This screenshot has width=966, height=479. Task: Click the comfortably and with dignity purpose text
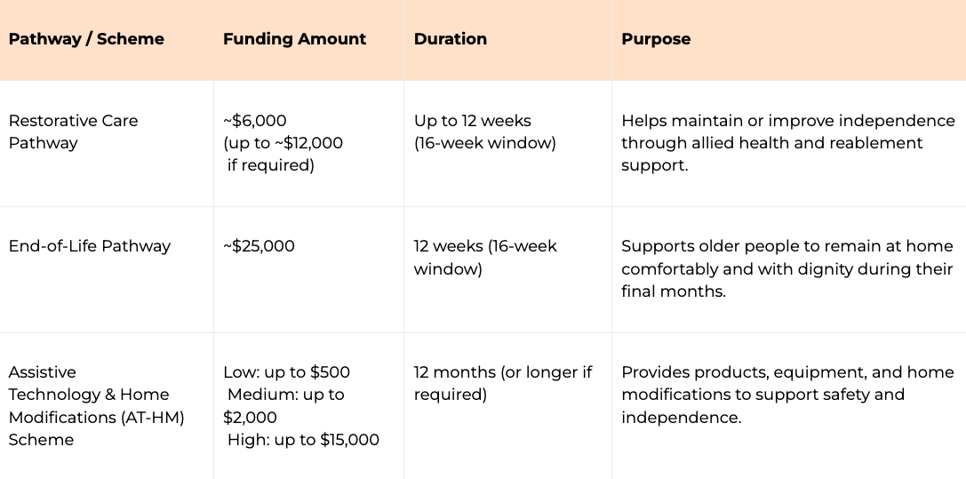point(786,269)
